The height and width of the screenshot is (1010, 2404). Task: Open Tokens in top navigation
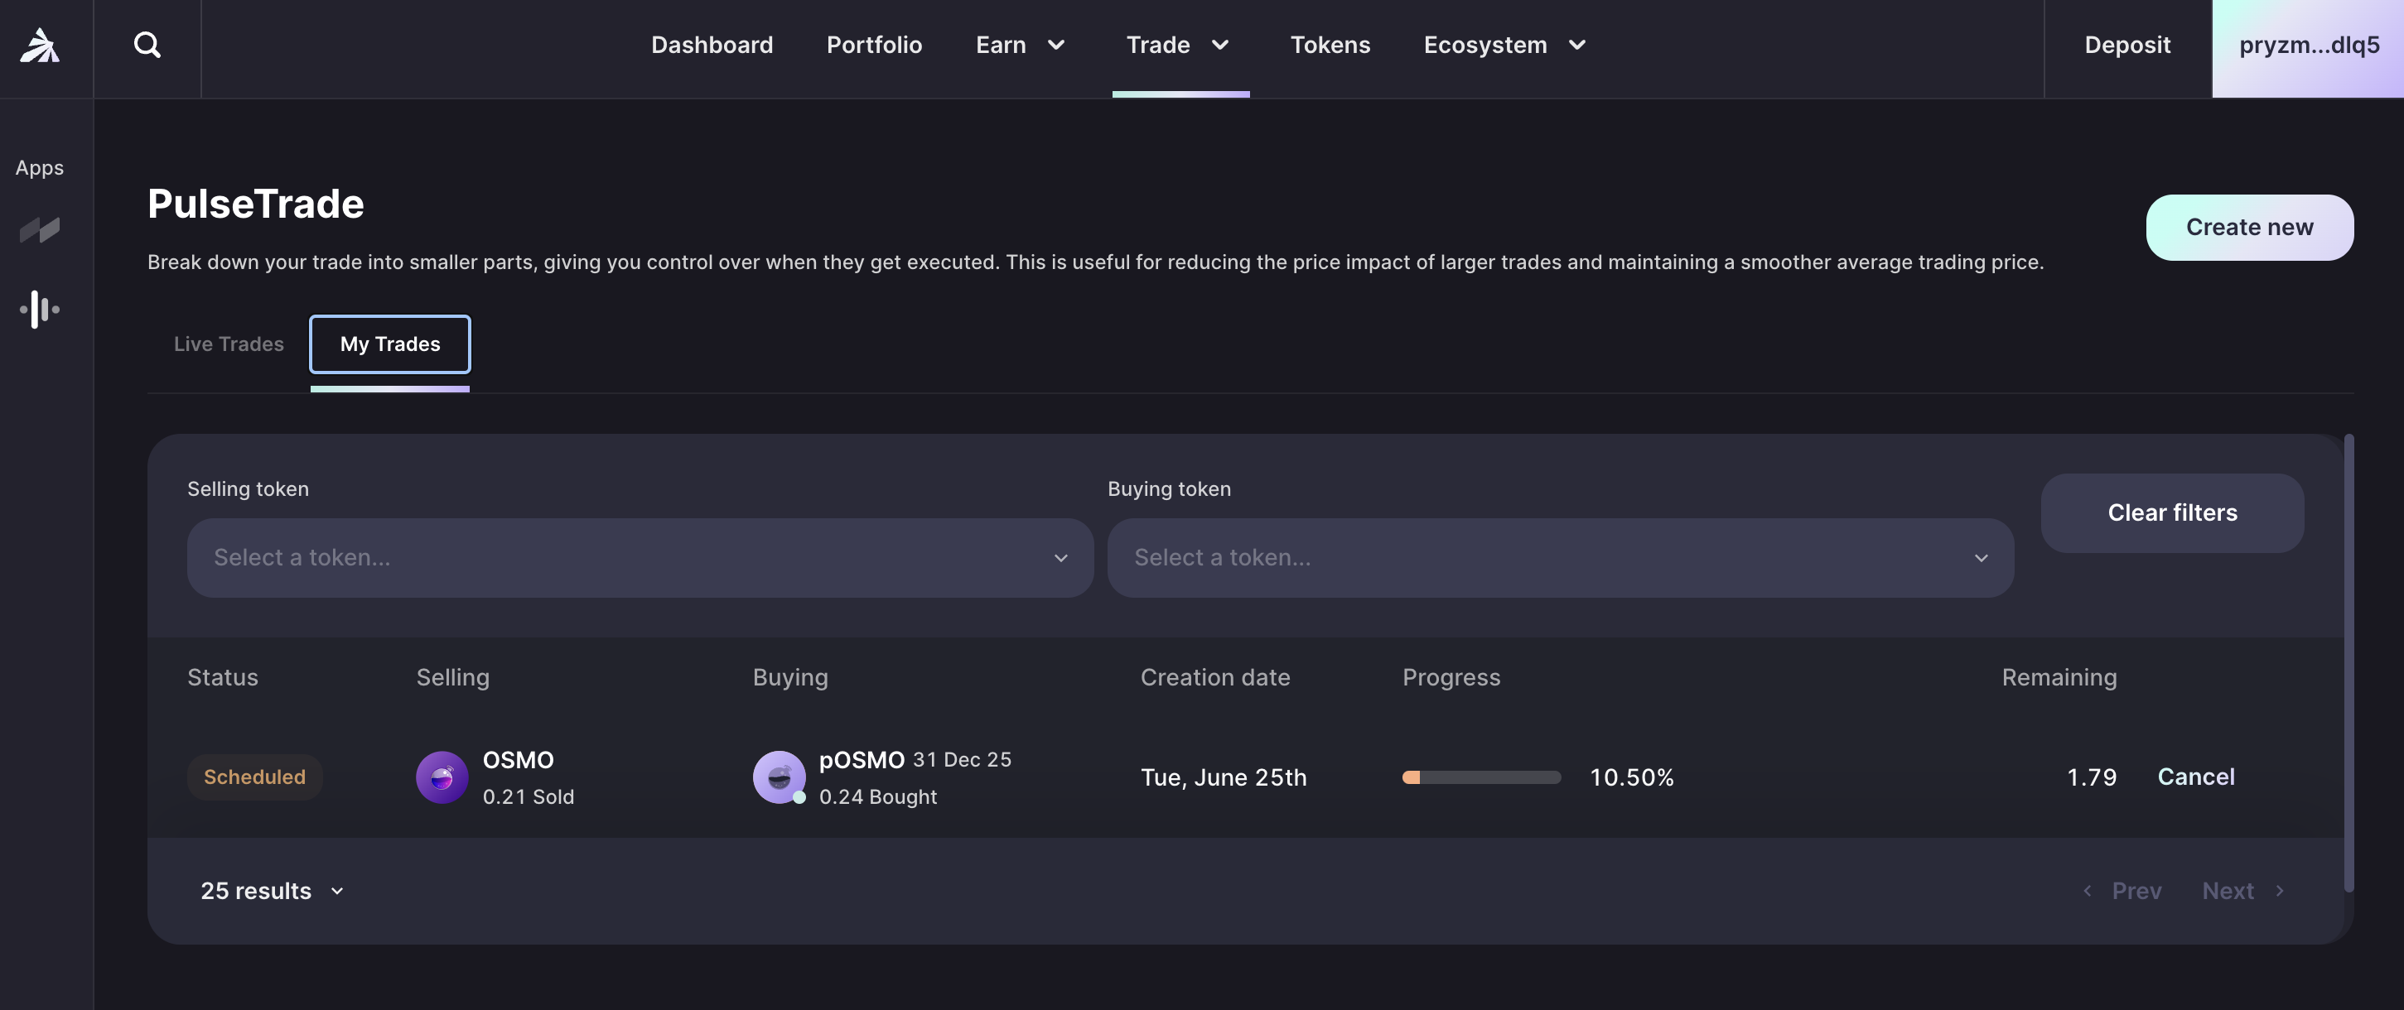coord(1330,45)
